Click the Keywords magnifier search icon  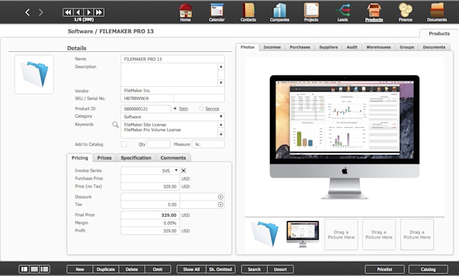(x=115, y=125)
